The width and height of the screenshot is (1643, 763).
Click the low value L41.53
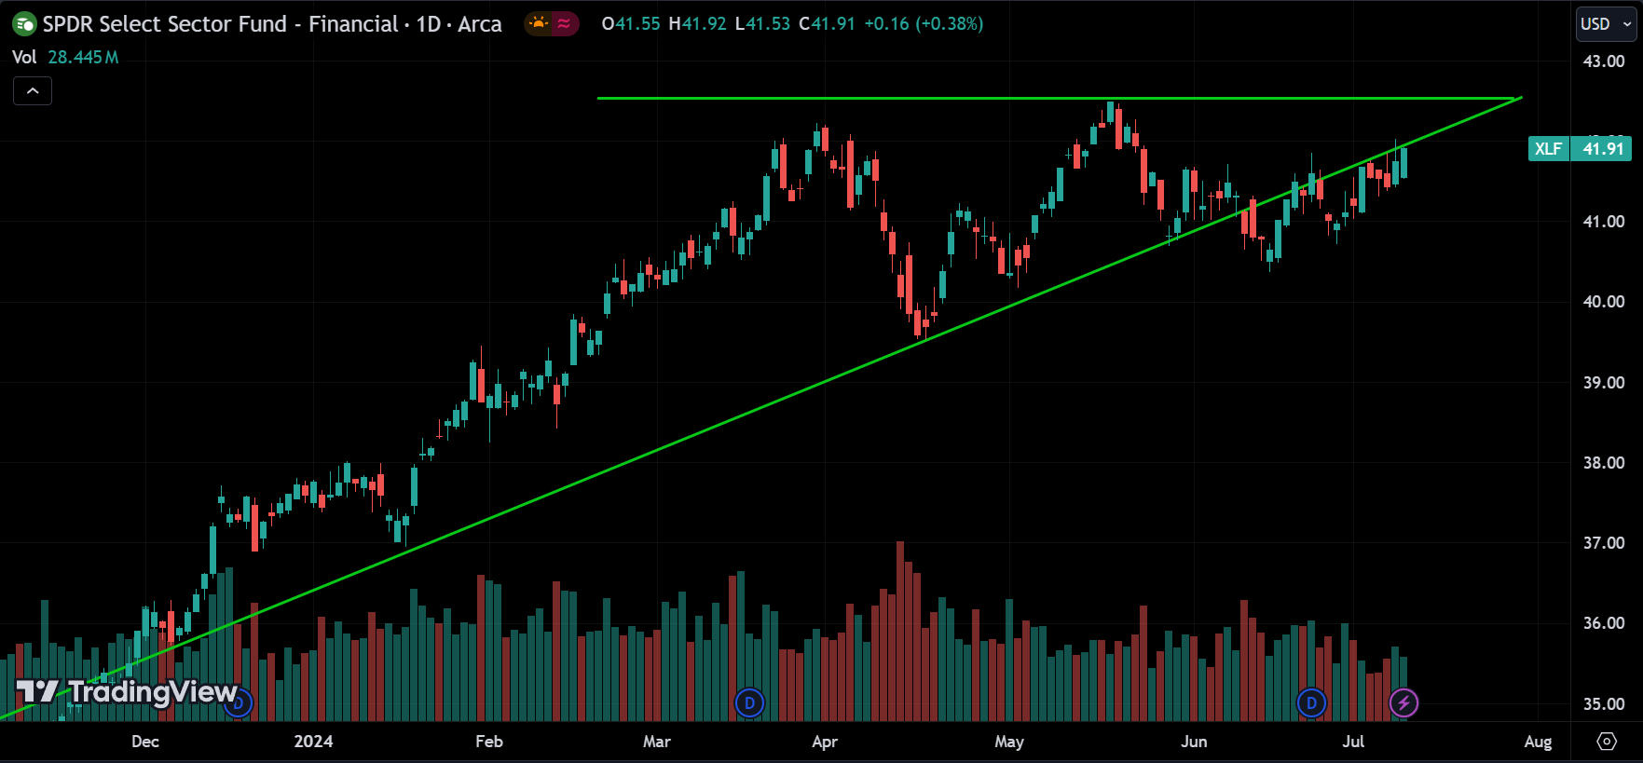pyautogui.click(x=762, y=24)
